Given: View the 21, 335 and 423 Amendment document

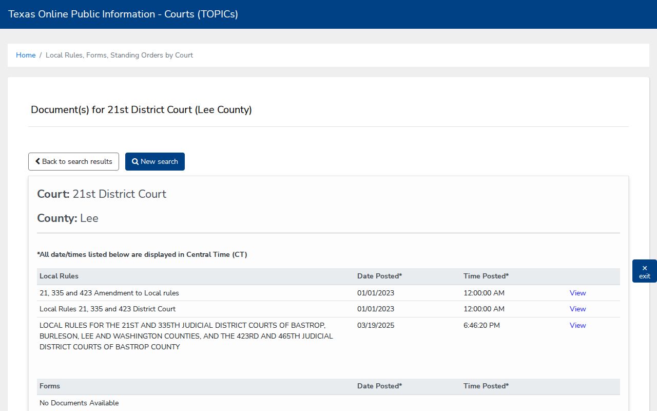Looking at the screenshot, I should pos(577,293).
